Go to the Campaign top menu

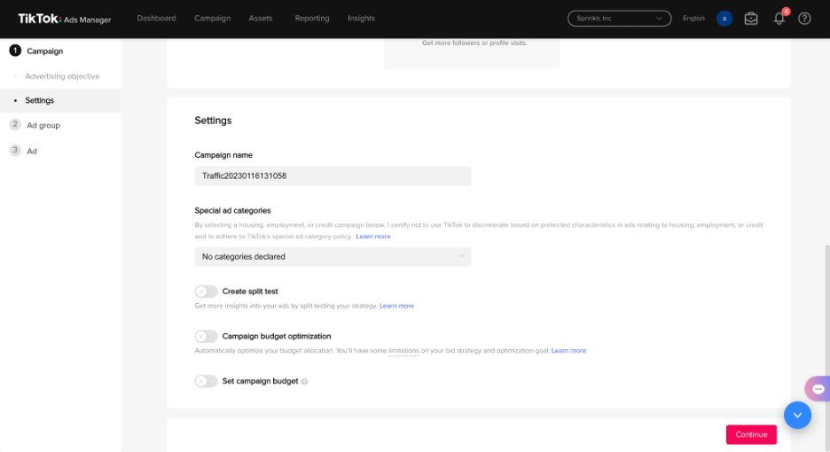tap(212, 18)
